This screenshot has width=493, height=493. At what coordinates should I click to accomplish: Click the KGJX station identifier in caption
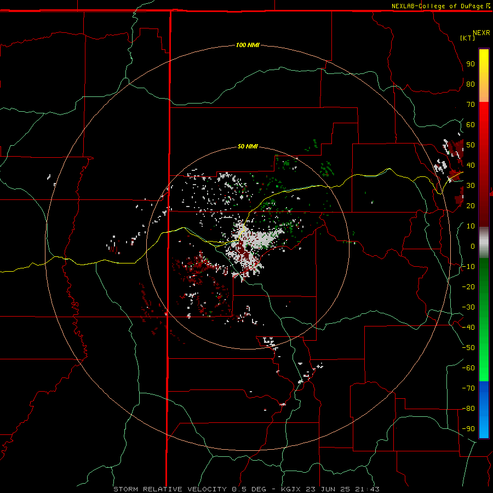[291, 489]
